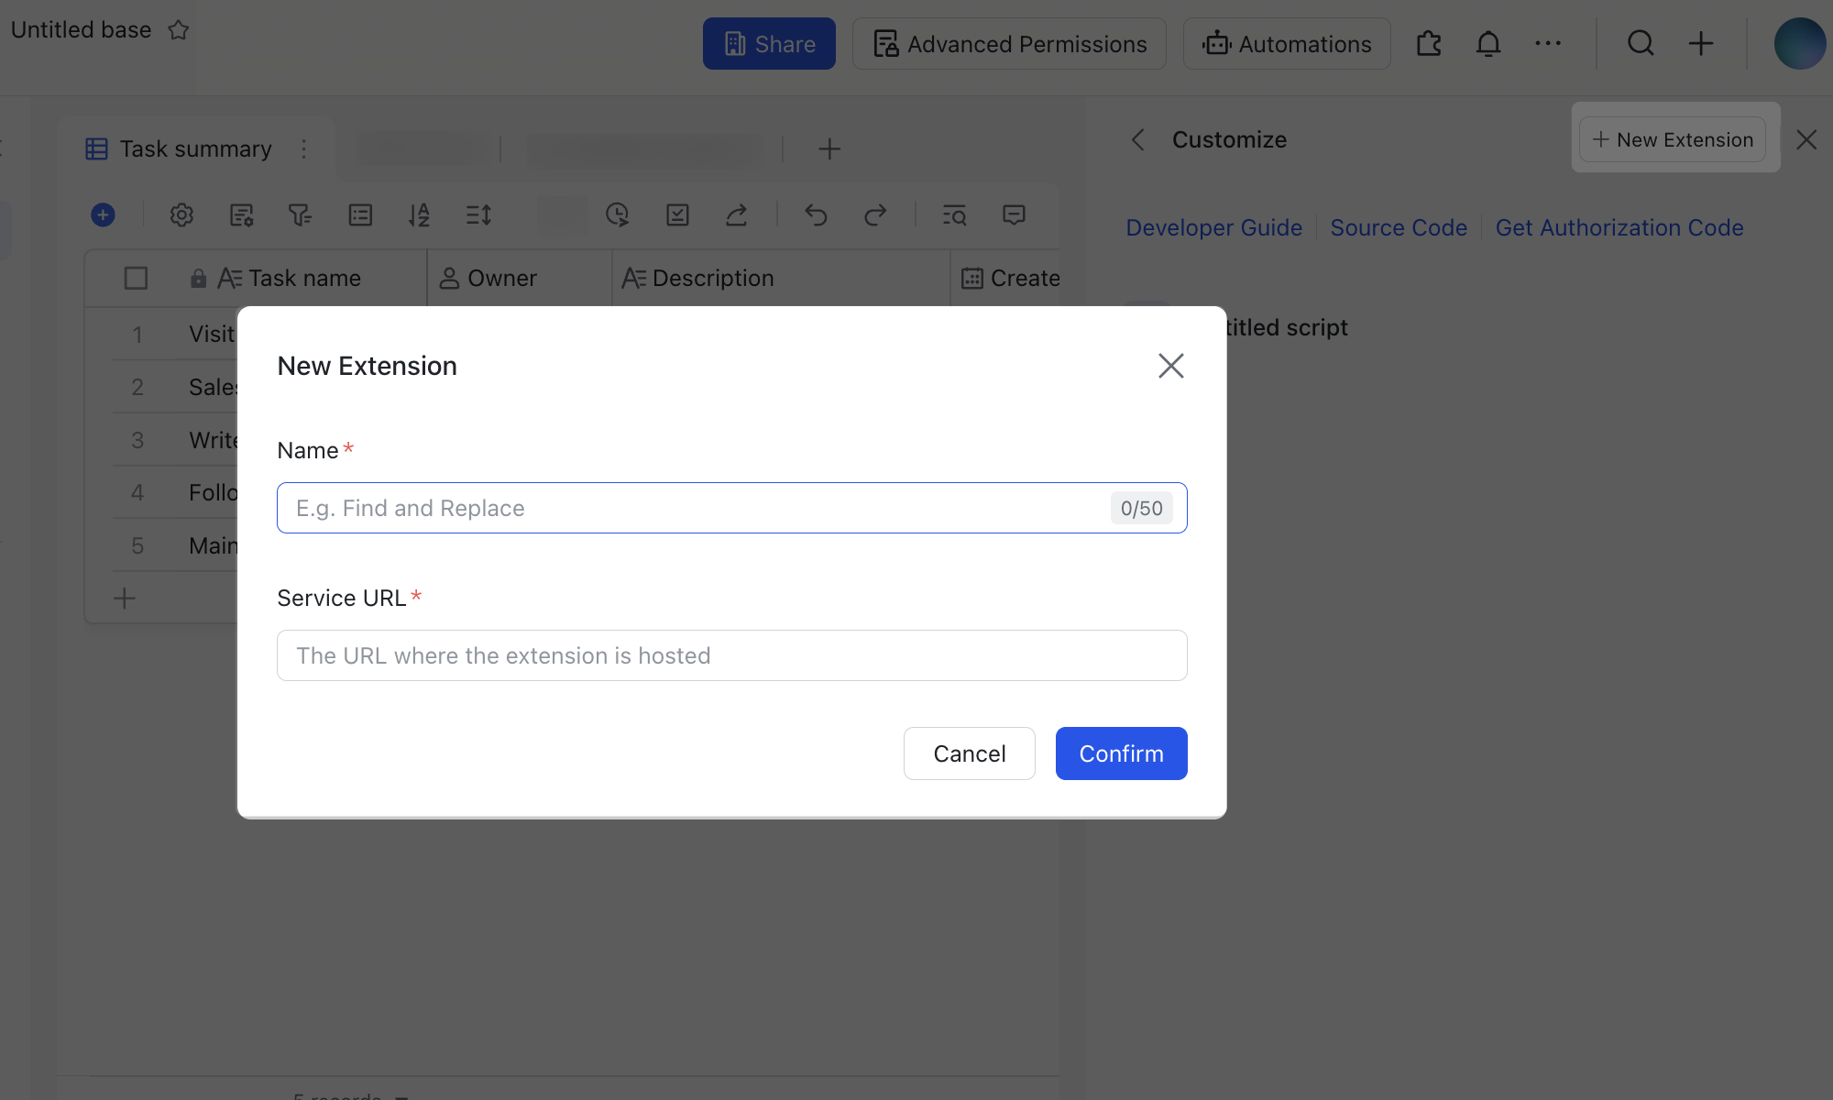Image resolution: width=1833 pixels, height=1100 pixels.
Task: Select the checkbox in the header row
Action: point(136,277)
